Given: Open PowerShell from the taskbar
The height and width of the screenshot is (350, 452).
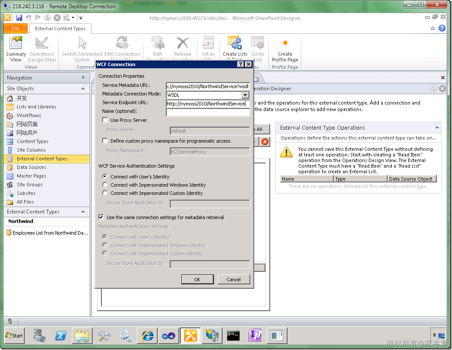Looking at the screenshot, I should (61, 336).
